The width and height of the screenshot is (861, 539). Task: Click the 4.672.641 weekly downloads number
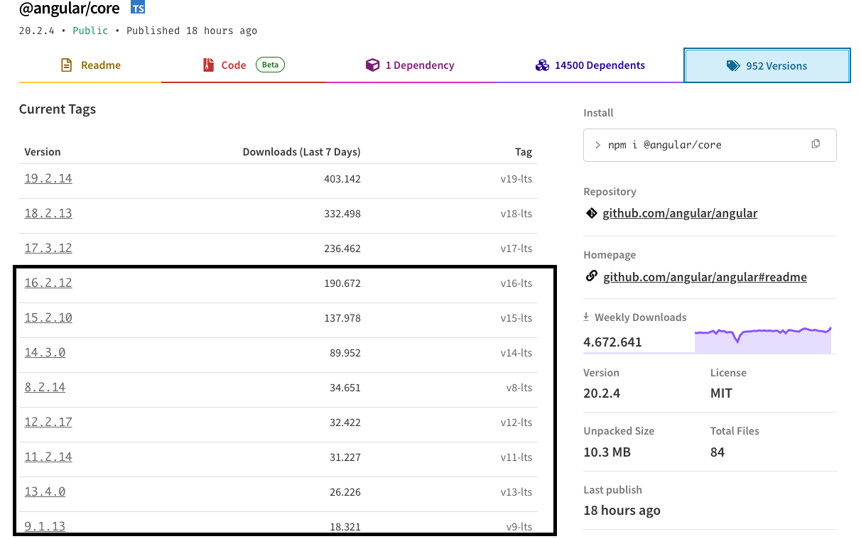click(x=612, y=342)
